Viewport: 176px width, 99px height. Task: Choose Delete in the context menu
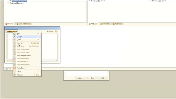click(27, 40)
